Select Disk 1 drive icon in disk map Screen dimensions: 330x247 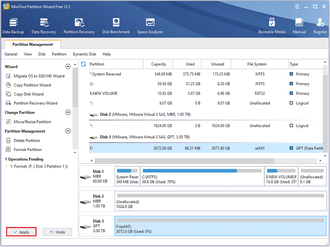(x=85, y=177)
